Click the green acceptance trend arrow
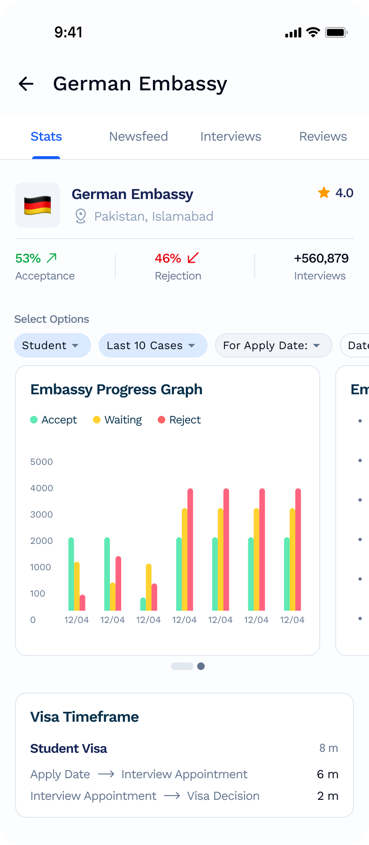Image resolution: width=369 pixels, height=845 pixels. tap(52, 257)
